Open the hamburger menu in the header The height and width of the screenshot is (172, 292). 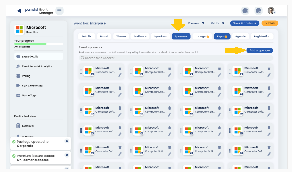pyautogui.click(x=59, y=11)
